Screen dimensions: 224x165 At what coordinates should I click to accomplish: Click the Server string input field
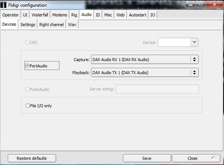point(157,89)
